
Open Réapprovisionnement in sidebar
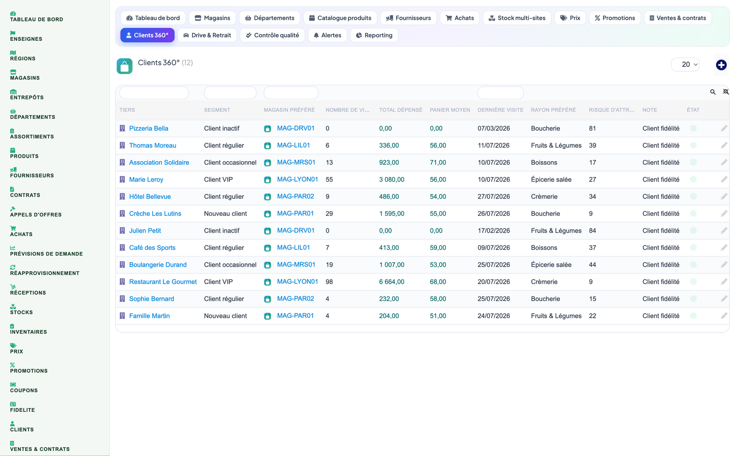[45, 270]
